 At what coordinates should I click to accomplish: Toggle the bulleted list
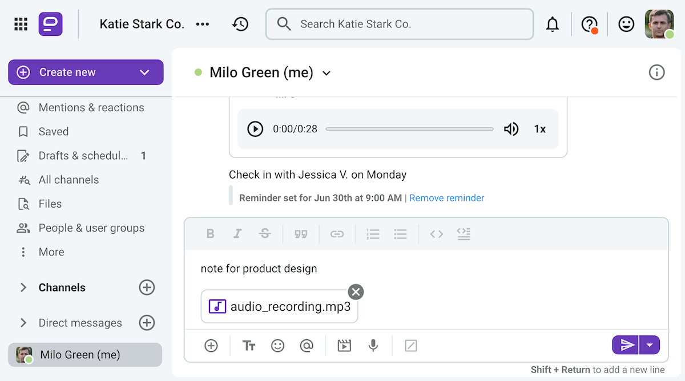pos(401,234)
